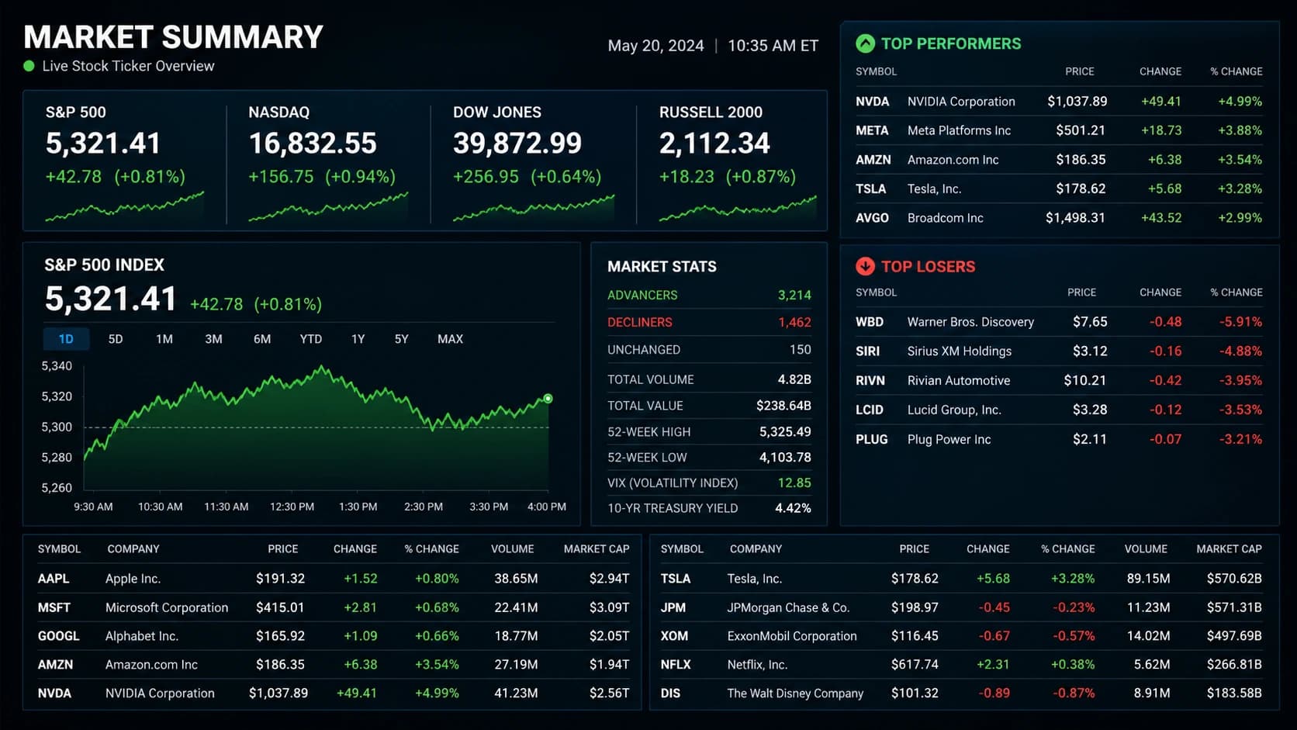Switch chart to 3M range
The width and height of the screenshot is (1297, 730).
pyautogui.click(x=213, y=339)
